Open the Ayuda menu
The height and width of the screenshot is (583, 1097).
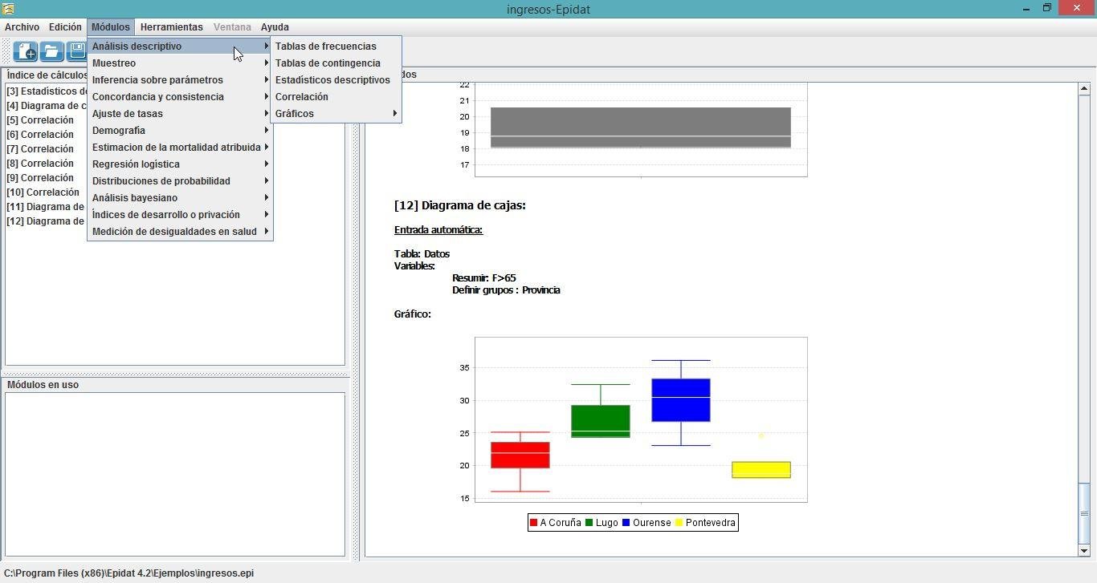pyautogui.click(x=275, y=26)
